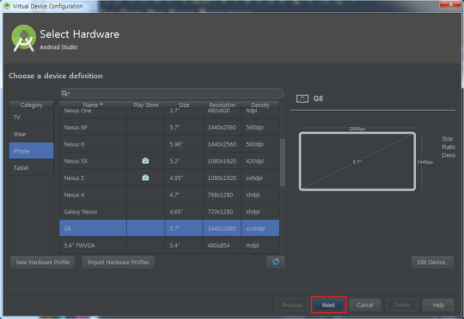Click the Play Store icon for Nexus 5X

[x=145, y=161]
